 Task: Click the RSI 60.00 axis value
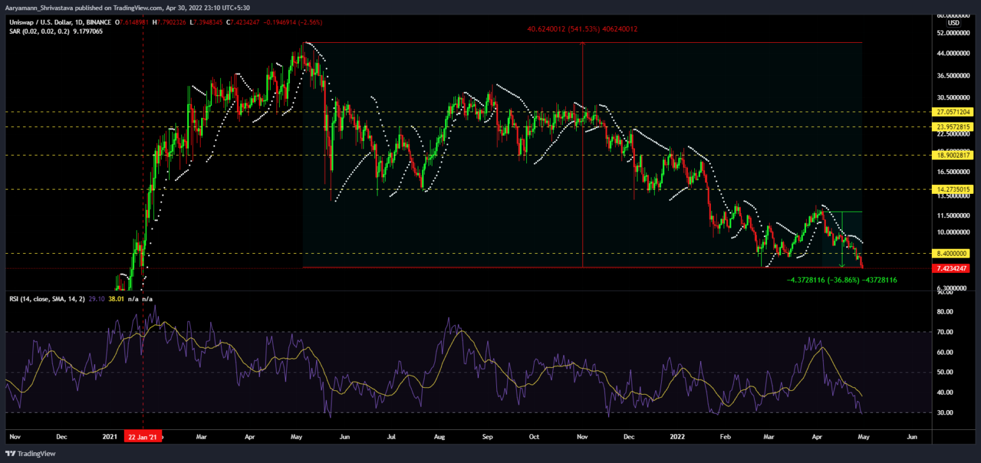point(945,352)
